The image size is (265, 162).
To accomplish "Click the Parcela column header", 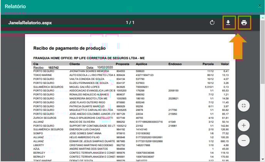I will 208,64.
